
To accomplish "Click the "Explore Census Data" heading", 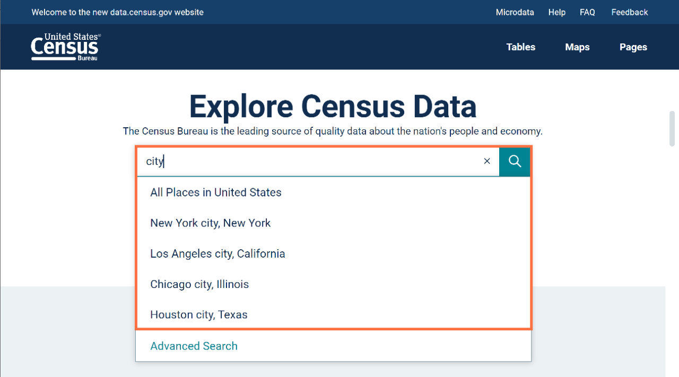I will click(333, 106).
